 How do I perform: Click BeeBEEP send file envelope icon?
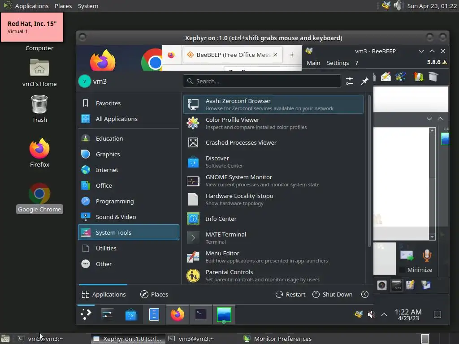tap(407, 255)
